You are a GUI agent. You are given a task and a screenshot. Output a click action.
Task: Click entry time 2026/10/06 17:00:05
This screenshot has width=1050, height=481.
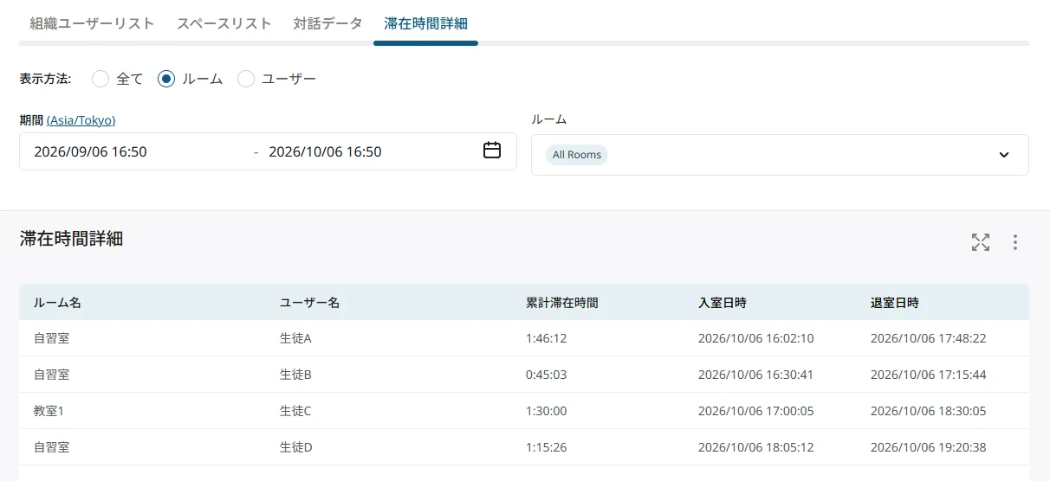(x=755, y=411)
